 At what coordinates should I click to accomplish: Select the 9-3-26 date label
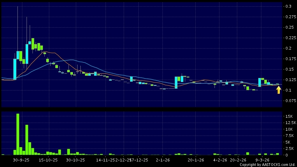[x=262, y=160]
